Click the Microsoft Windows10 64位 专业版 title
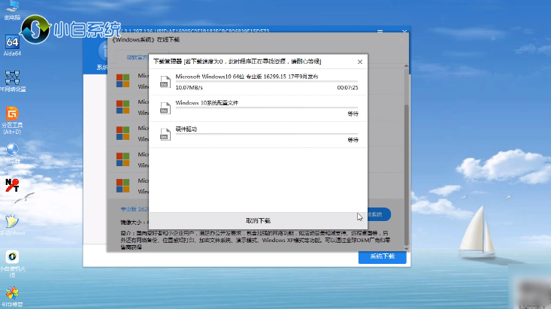 tap(247, 76)
